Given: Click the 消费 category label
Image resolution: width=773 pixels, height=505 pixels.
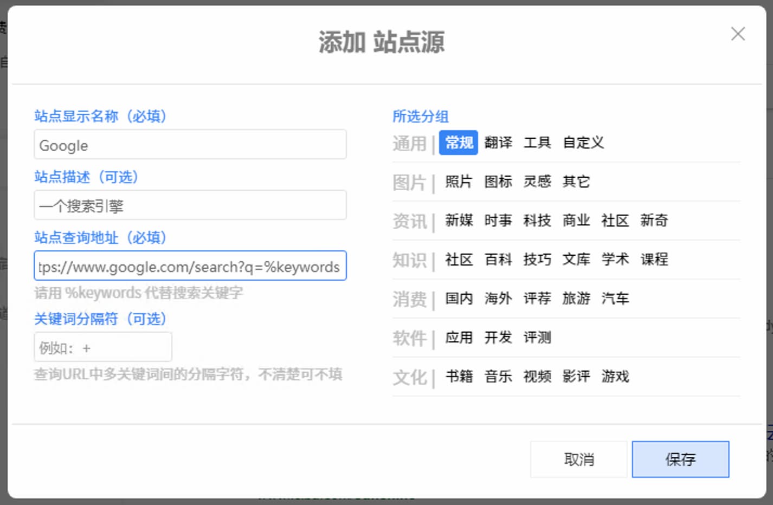Looking at the screenshot, I should (x=410, y=300).
